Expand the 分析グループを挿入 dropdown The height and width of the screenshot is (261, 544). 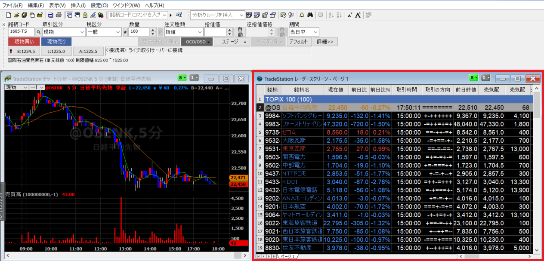241,15
